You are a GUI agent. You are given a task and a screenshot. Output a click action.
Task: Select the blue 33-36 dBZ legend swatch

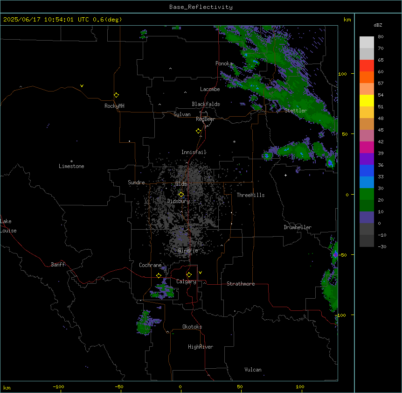pos(367,170)
